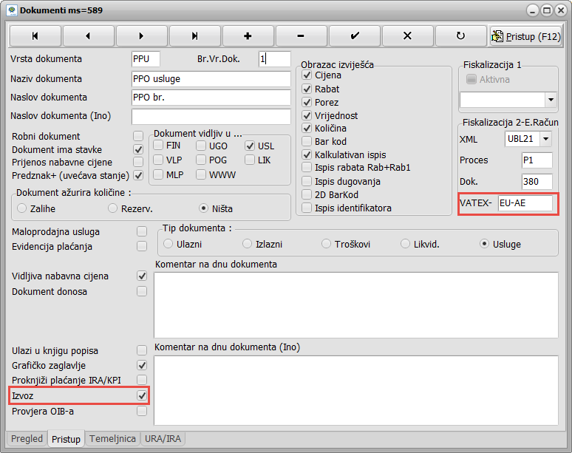This screenshot has height=453, width=572.
Task: Go to the next record
Action: (141, 35)
